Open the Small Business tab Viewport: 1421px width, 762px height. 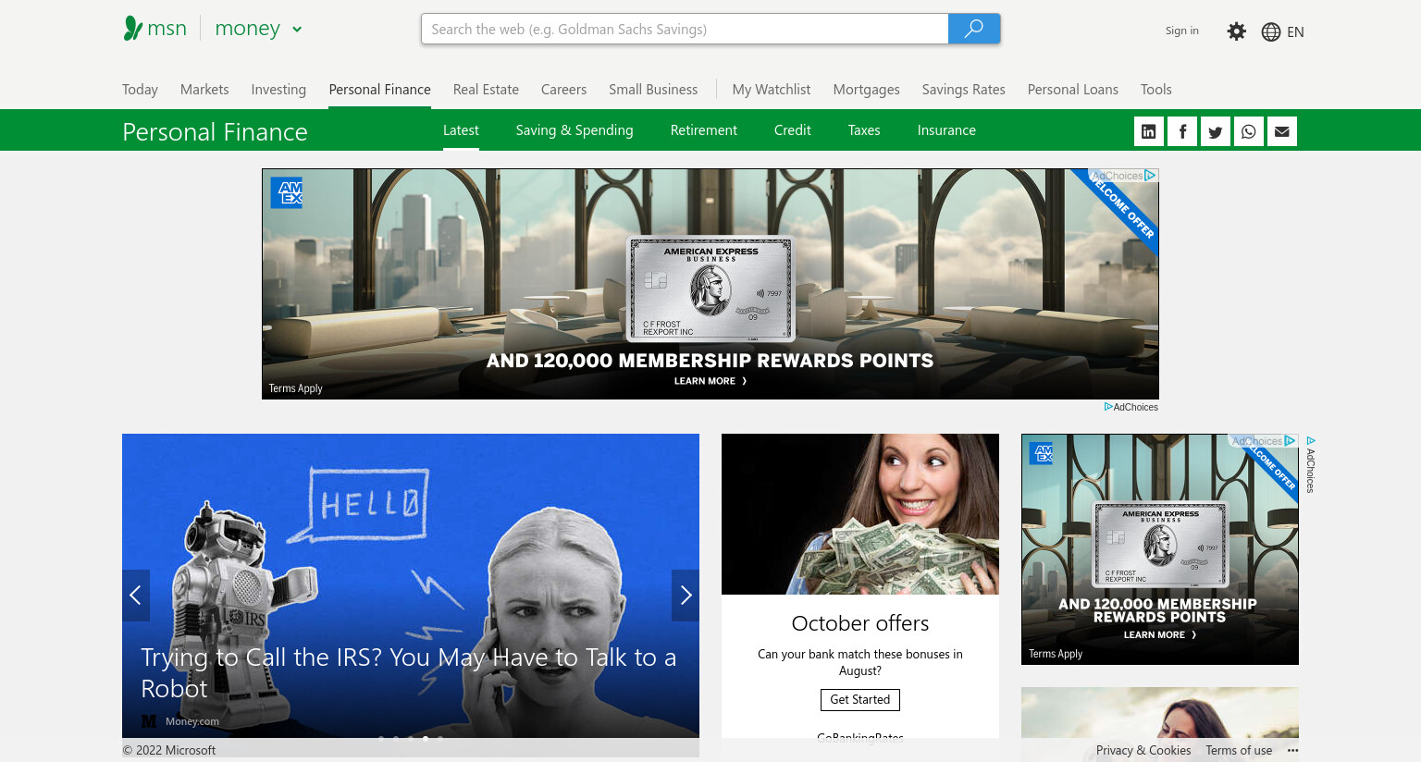653,90
